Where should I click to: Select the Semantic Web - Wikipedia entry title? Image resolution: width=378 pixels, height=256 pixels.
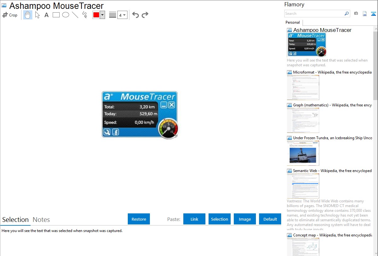coord(333,171)
